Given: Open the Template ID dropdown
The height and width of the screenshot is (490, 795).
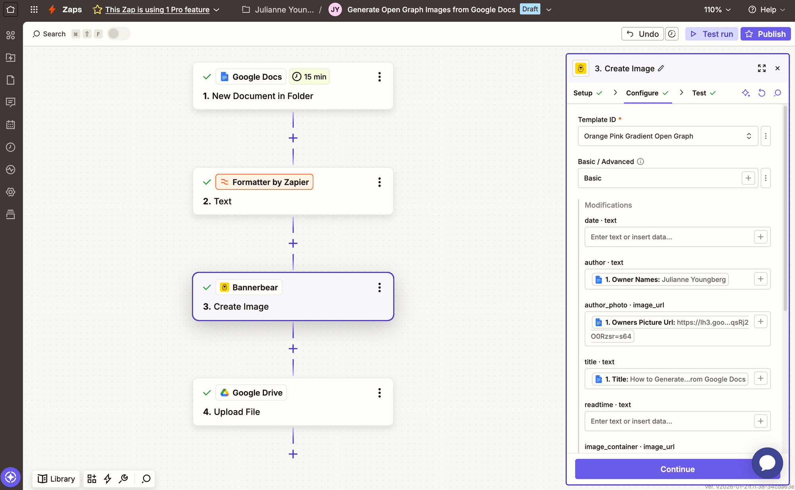Looking at the screenshot, I should tap(668, 136).
